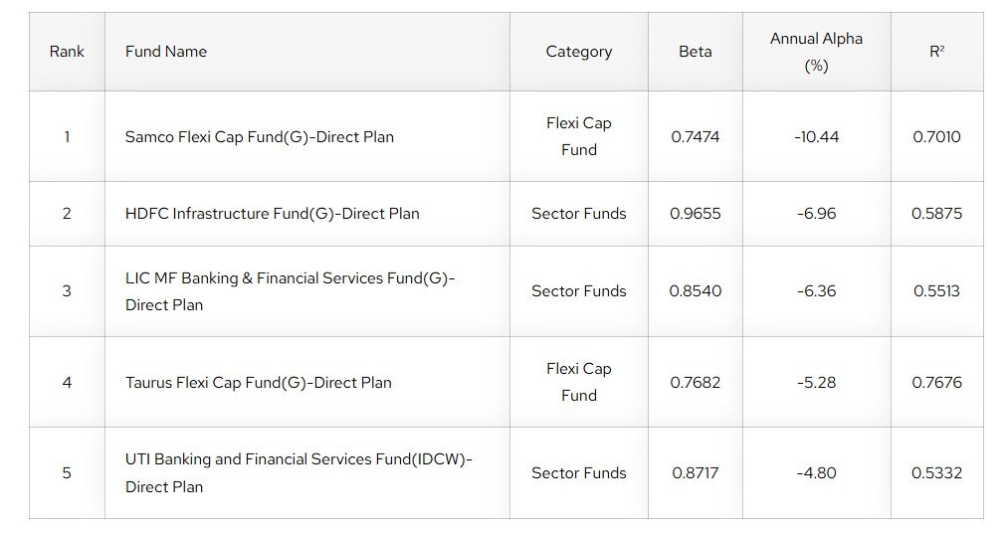Click the Annual Alpha (%) header
1005x535 pixels.
click(x=816, y=52)
